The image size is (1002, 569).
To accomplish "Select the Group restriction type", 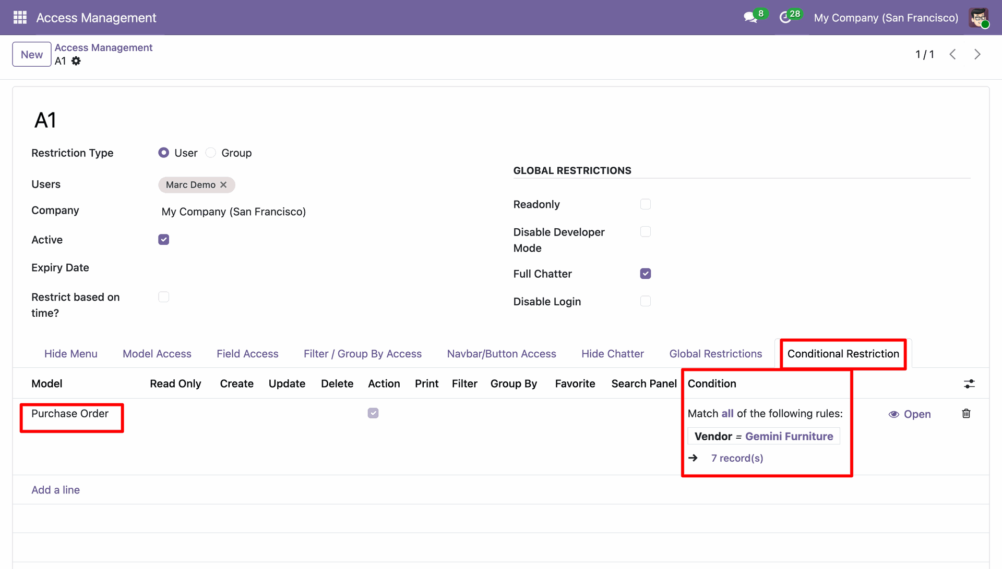I will (x=211, y=153).
